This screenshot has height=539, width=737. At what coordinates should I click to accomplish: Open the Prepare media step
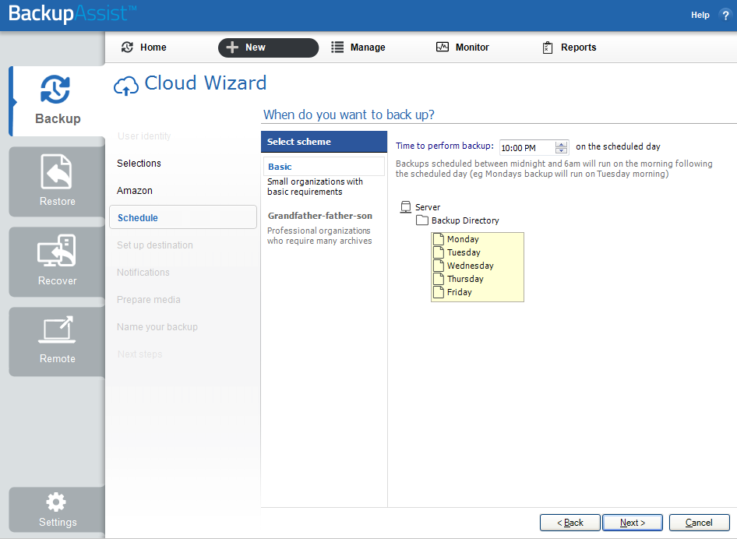click(x=149, y=299)
